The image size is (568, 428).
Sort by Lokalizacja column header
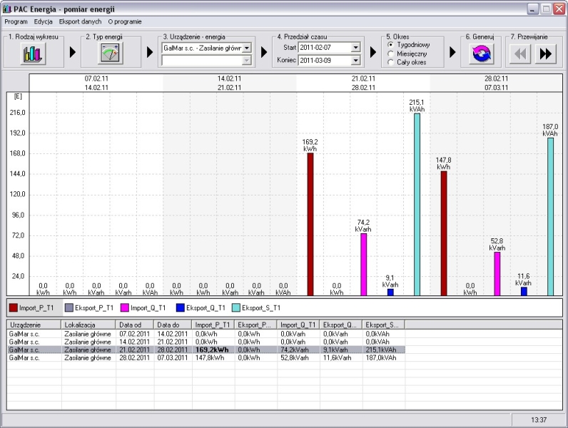88,325
